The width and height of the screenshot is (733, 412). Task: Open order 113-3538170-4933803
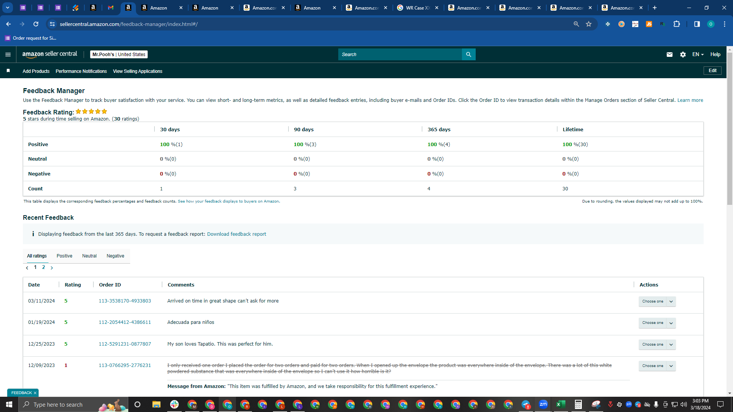(x=125, y=301)
